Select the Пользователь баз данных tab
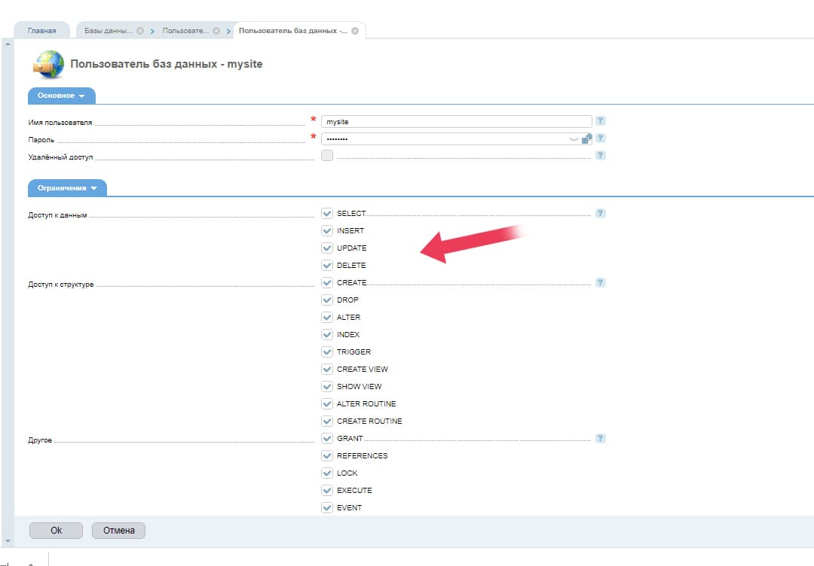The height and width of the screenshot is (566, 814). click(292, 31)
